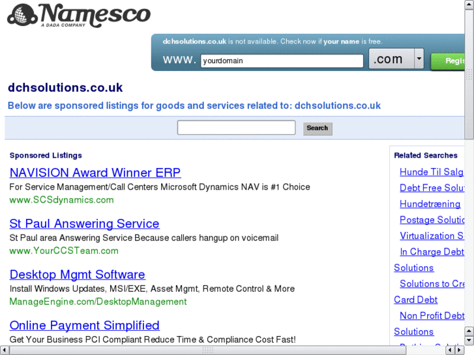The height and width of the screenshot is (355, 474).
Task: Open Postage Solutions related search
Action: click(432, 220)
